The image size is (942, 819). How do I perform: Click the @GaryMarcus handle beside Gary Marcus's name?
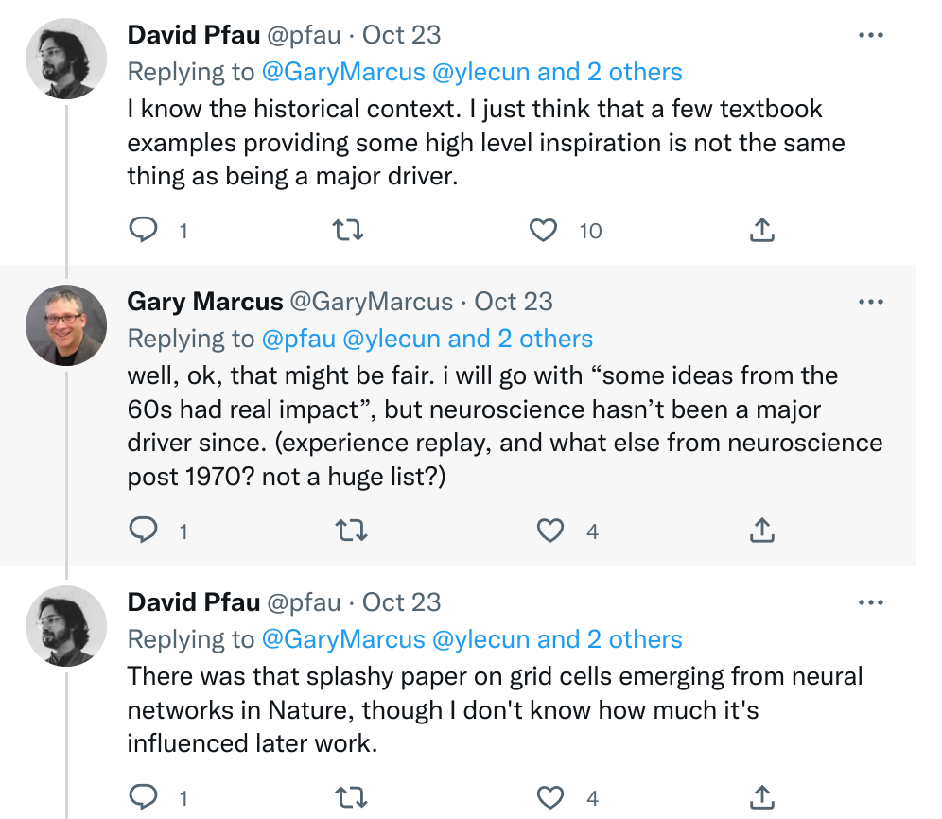coord(370,302)
